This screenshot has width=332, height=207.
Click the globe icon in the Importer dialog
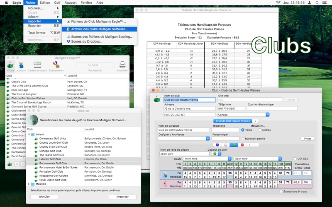click(33, 120)
